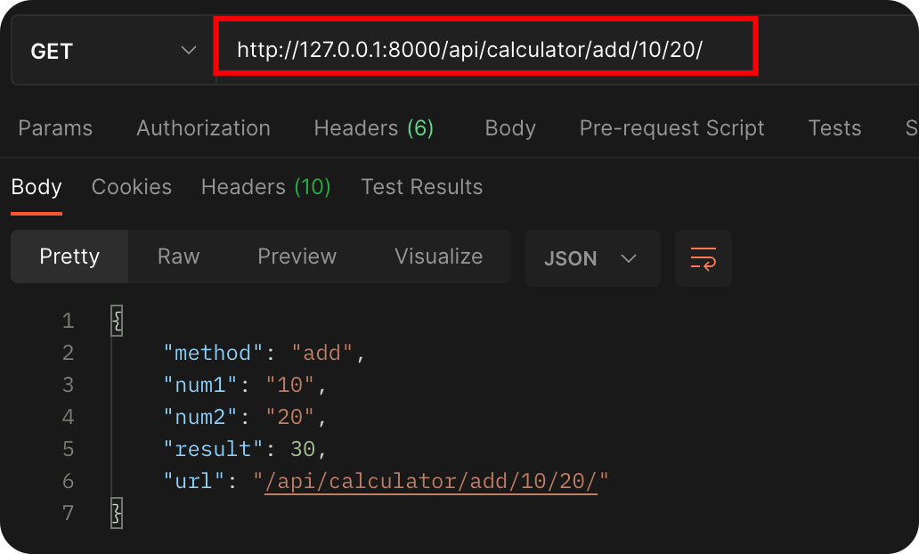Select the underlined response Body tab
The width and height of the screenshot is (919, 554).
37,187
